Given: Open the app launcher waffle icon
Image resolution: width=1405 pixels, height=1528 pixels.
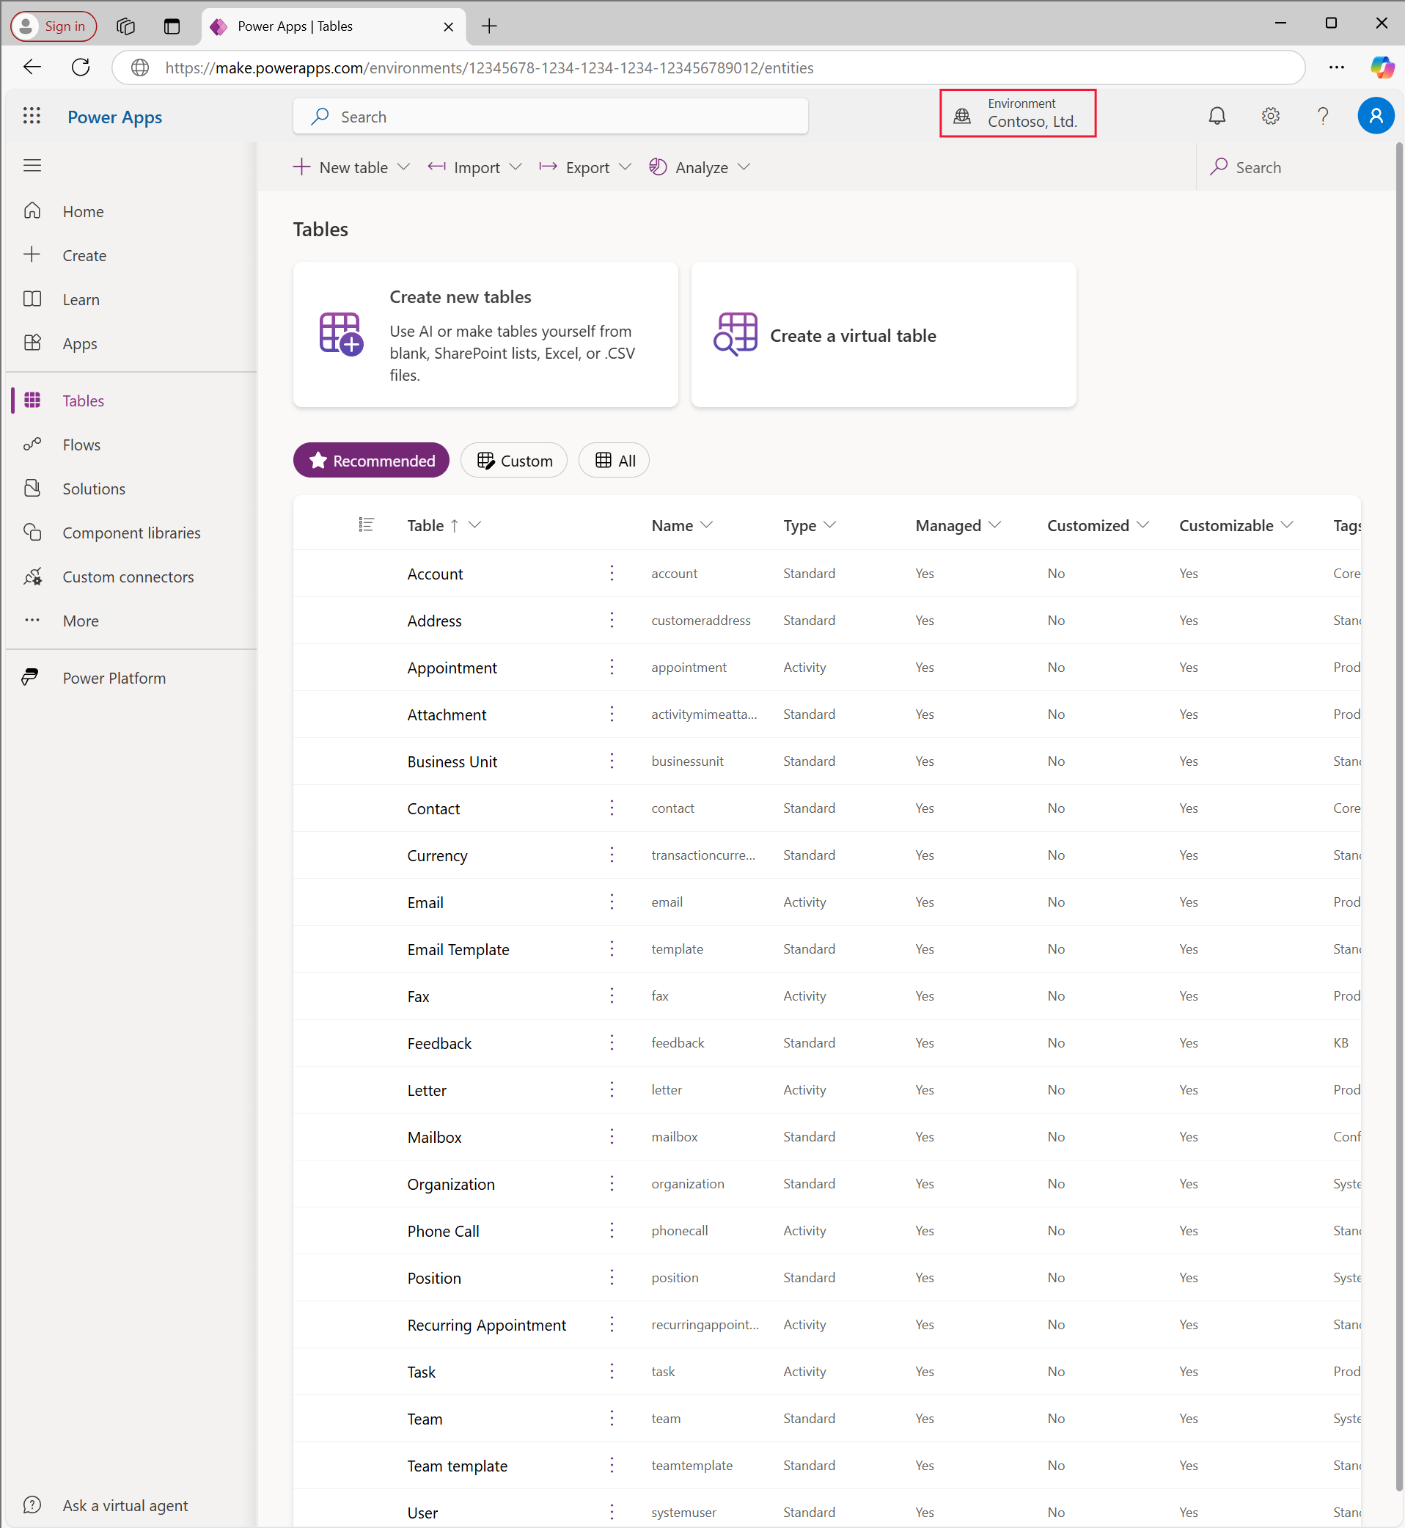Looking at the screenshot, I should click(x=32, y=116).
